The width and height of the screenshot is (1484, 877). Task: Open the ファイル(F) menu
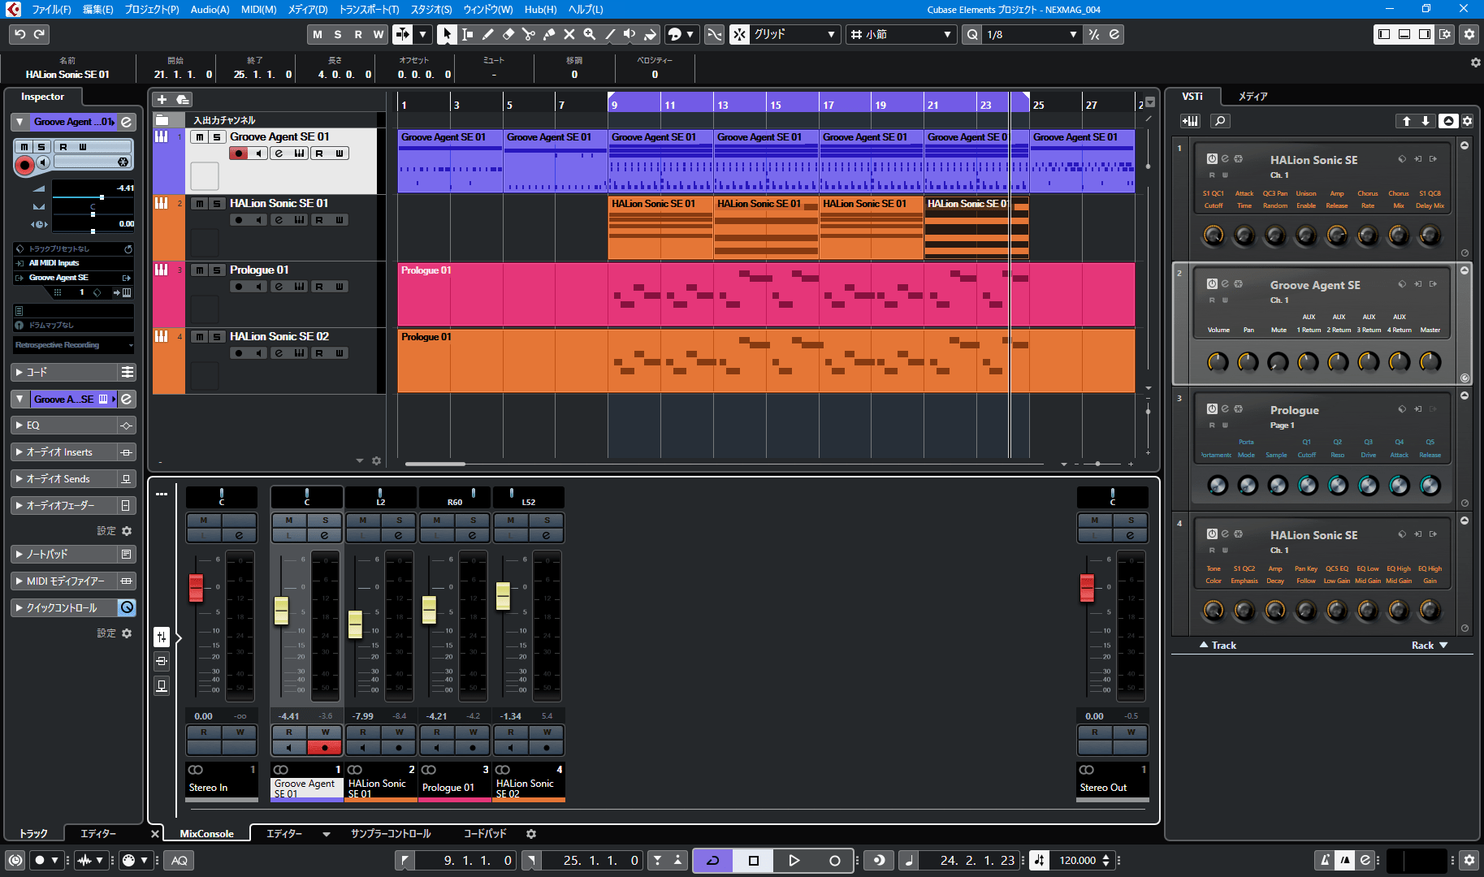[51, 10]
